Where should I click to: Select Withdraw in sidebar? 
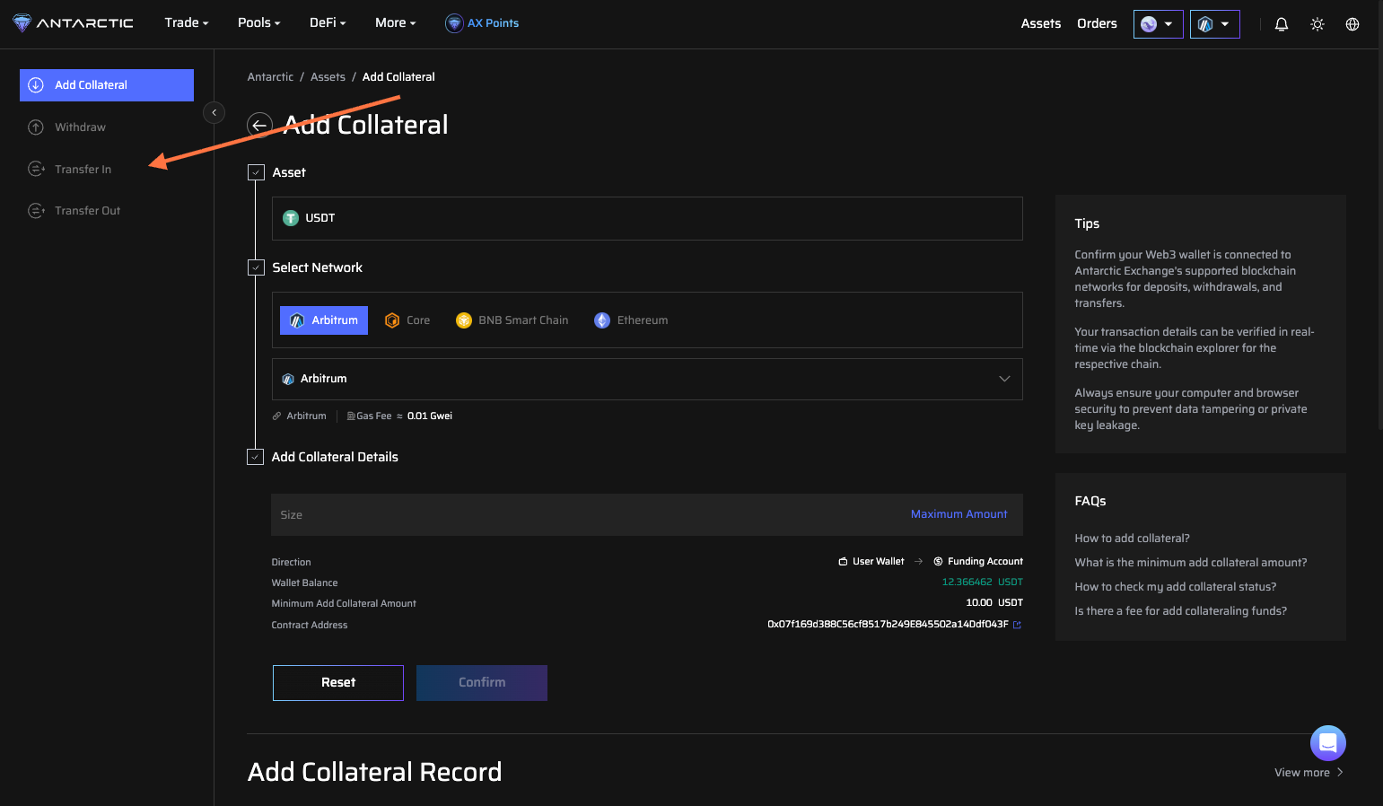[80, 127]
